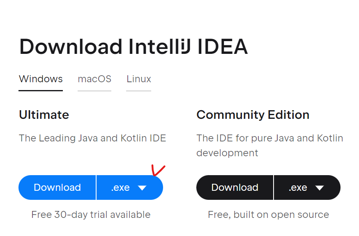Screen dimensions: 359x236
Task: Click the black Community Edition Download button
Action: 235,187
